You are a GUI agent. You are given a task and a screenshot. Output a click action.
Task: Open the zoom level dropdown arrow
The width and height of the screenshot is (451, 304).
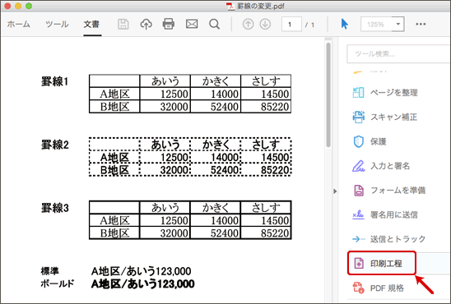point(398,24)
